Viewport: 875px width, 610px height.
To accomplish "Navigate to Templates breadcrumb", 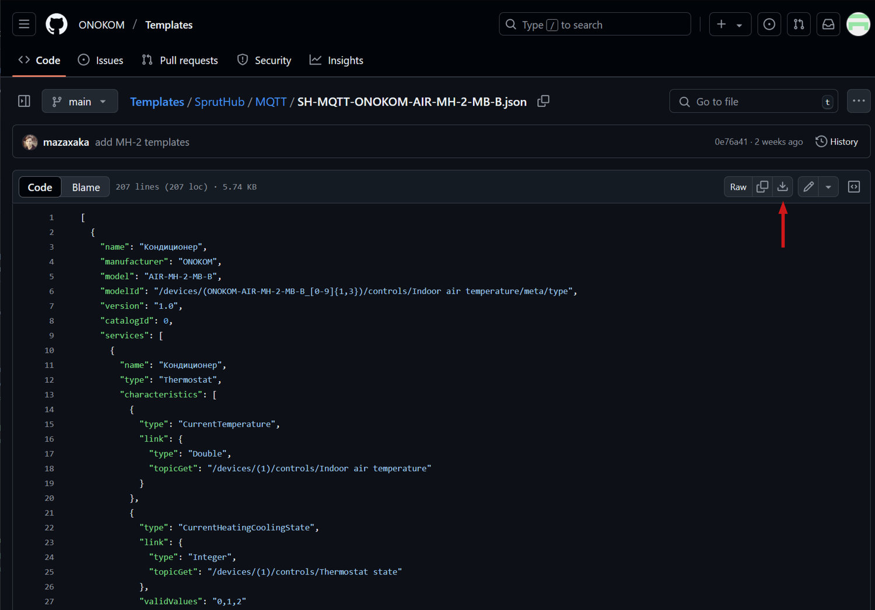I will tap(157, 102).
